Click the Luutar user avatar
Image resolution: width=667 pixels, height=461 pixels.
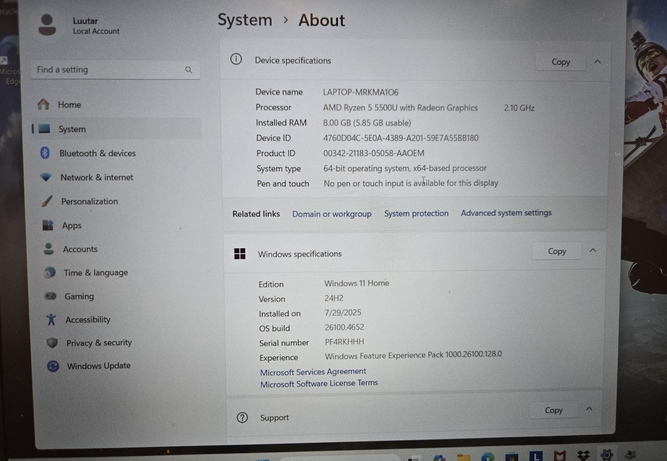tap(47, 25)
